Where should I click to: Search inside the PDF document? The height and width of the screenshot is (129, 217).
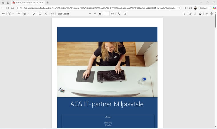click(184, 13)
